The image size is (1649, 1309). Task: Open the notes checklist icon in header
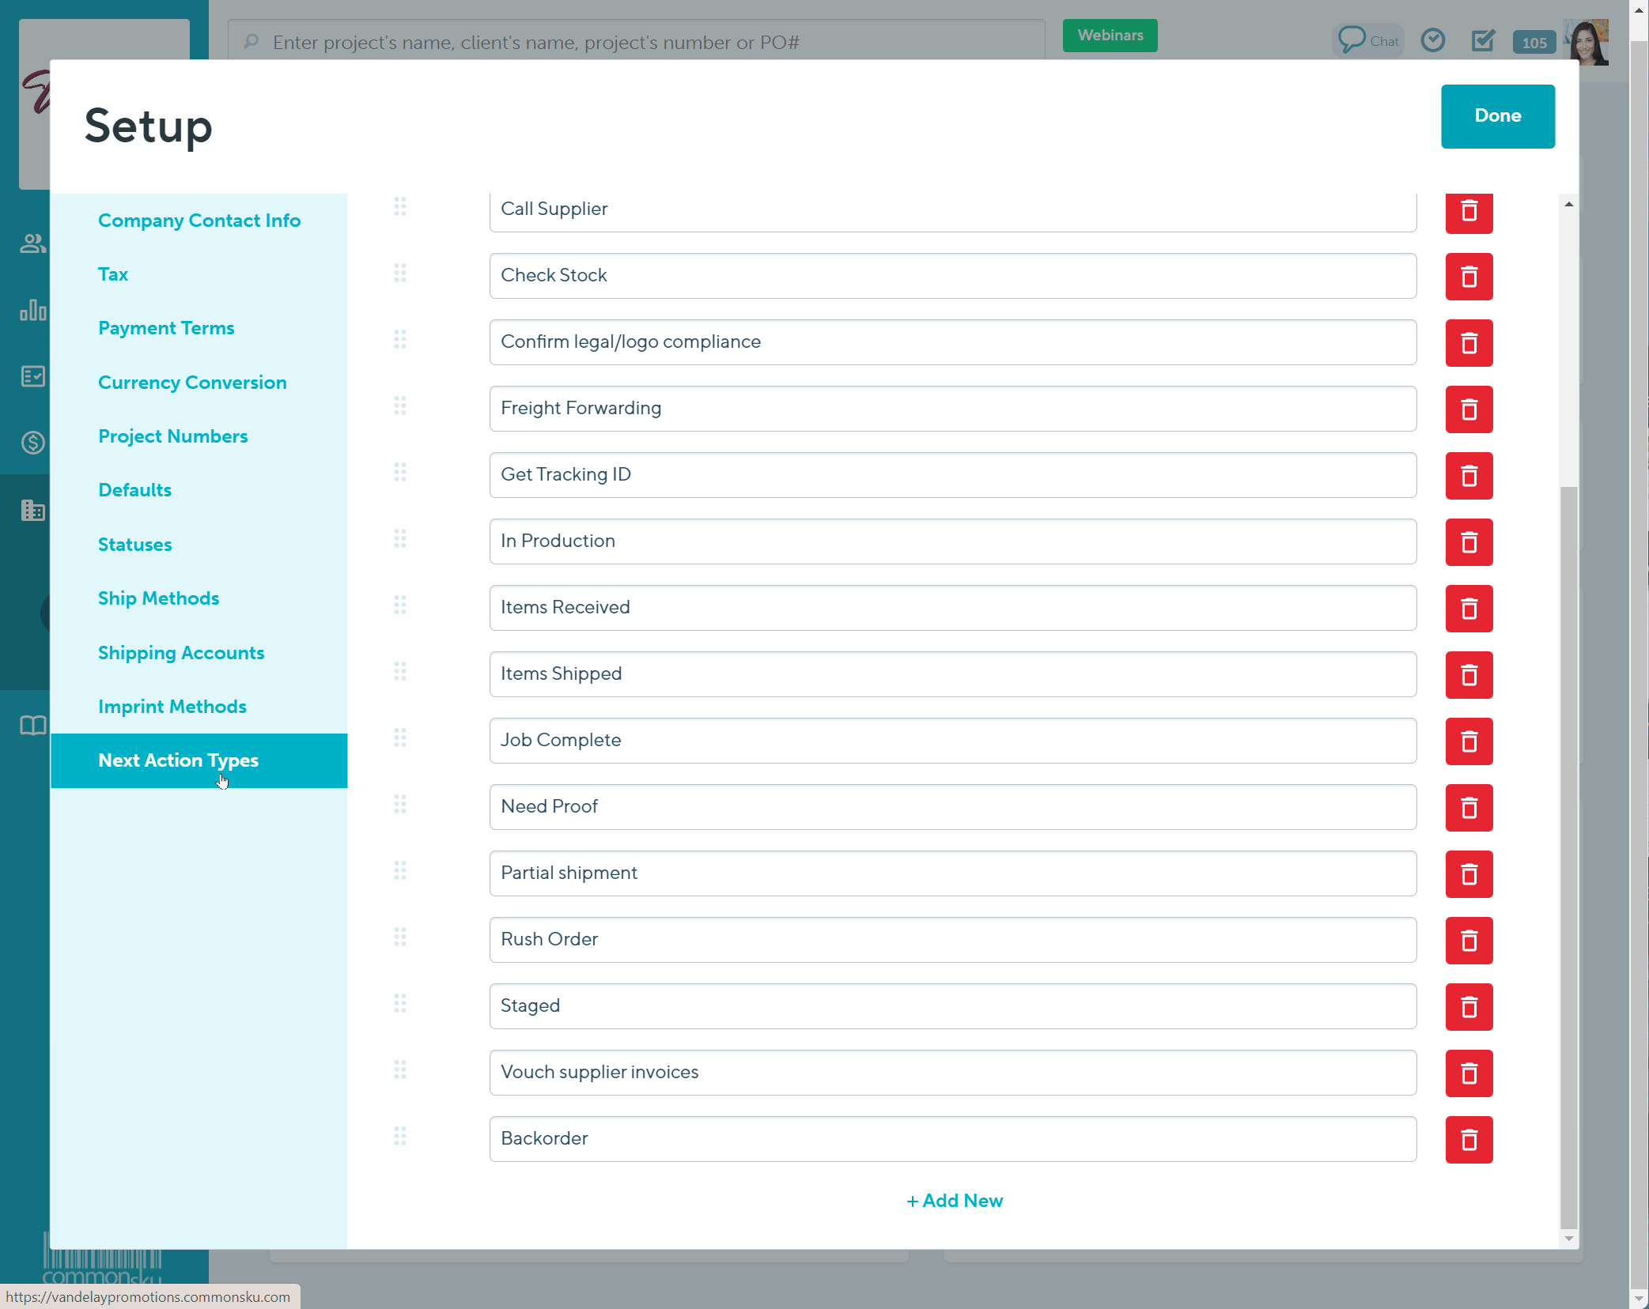(x=1483, y=40)
